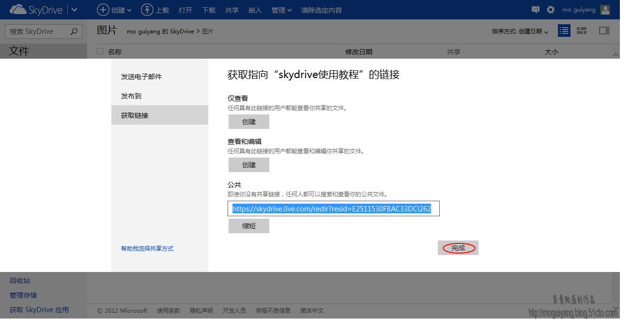
Task: Click the 缩短 shorten button
Action: coord(249,226)
